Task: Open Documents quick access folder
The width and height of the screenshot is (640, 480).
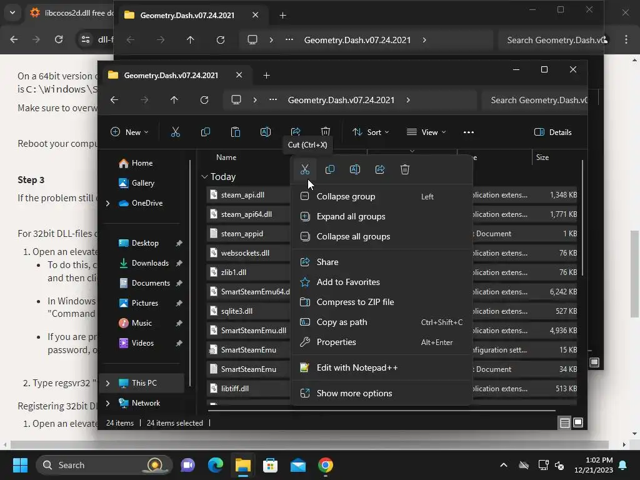Action: pyautogui.click(x=151, y=283)
